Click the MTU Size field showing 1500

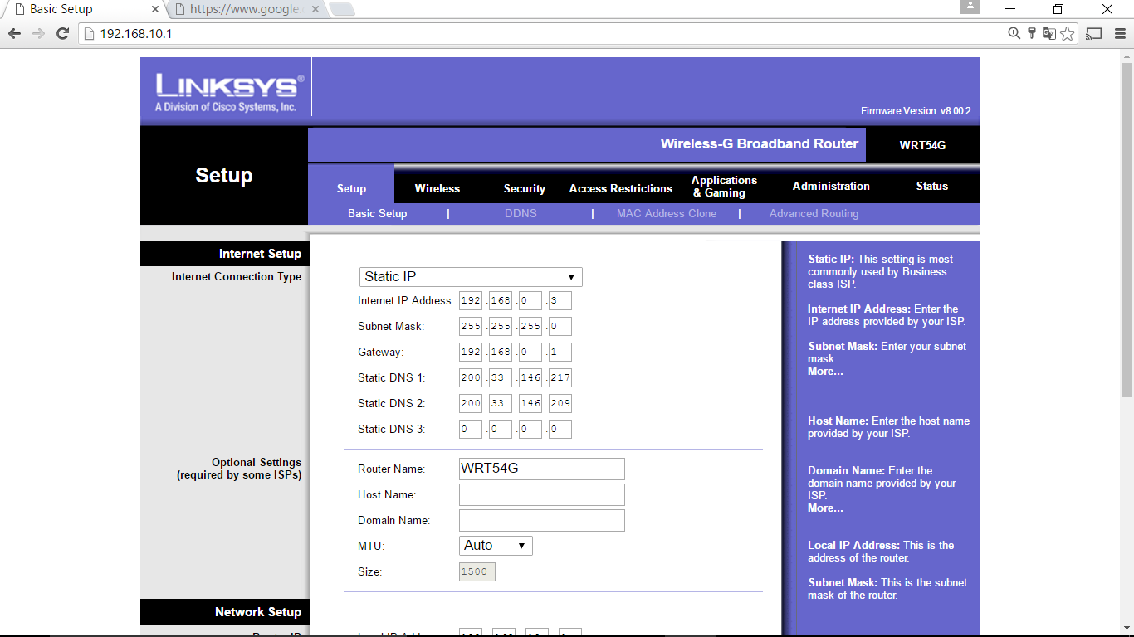[477, 571]
